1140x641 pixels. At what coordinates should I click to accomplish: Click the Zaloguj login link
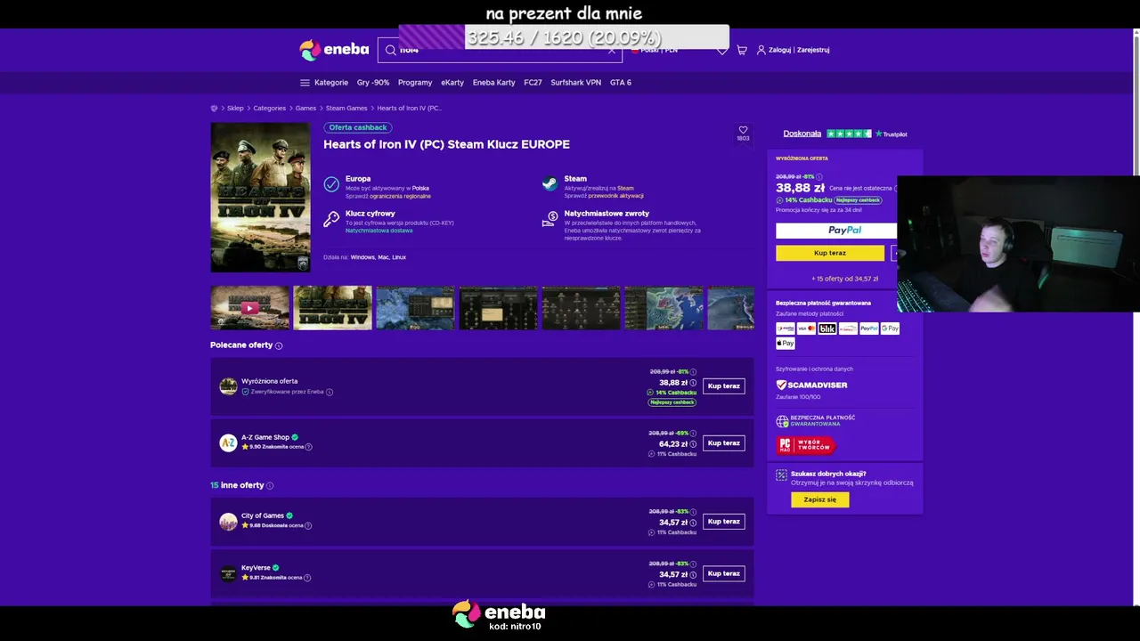tap(780, 50)
